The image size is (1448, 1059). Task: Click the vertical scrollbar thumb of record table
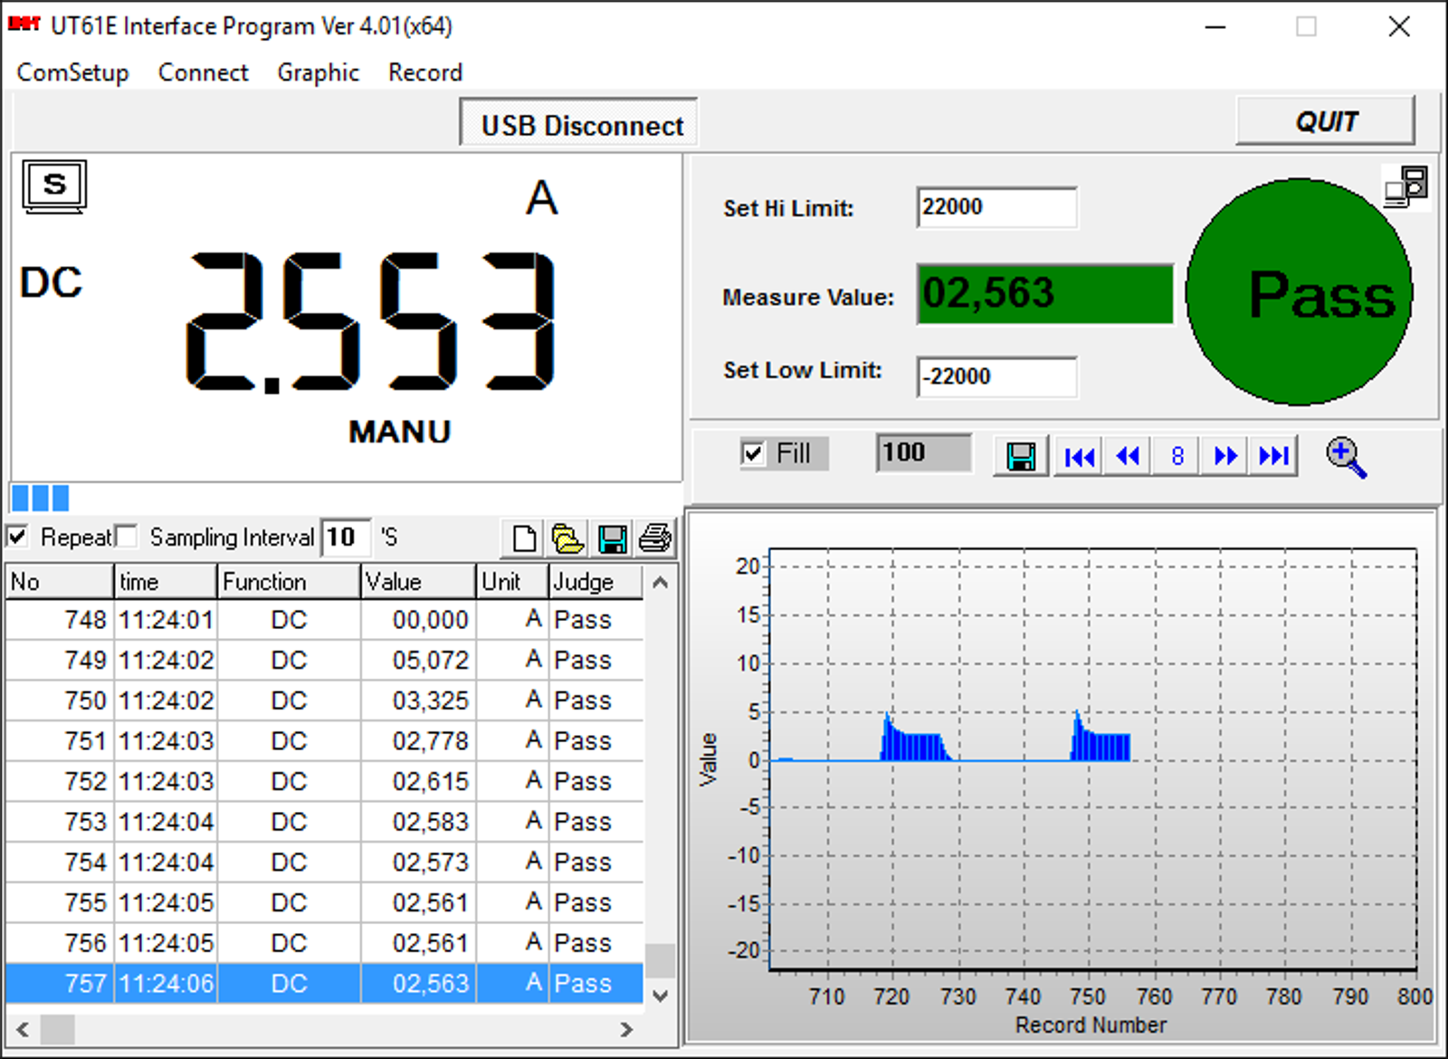661,961
